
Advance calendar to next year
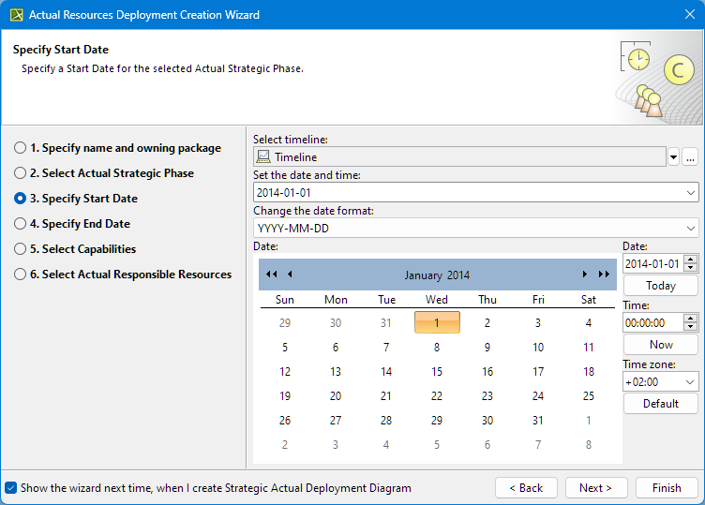tap(604, 275)
